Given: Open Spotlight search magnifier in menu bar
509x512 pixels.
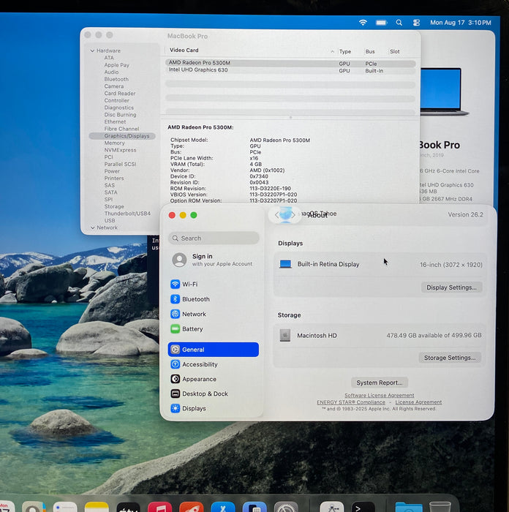Looking at the screenshot, I should [x=399, y=23].
